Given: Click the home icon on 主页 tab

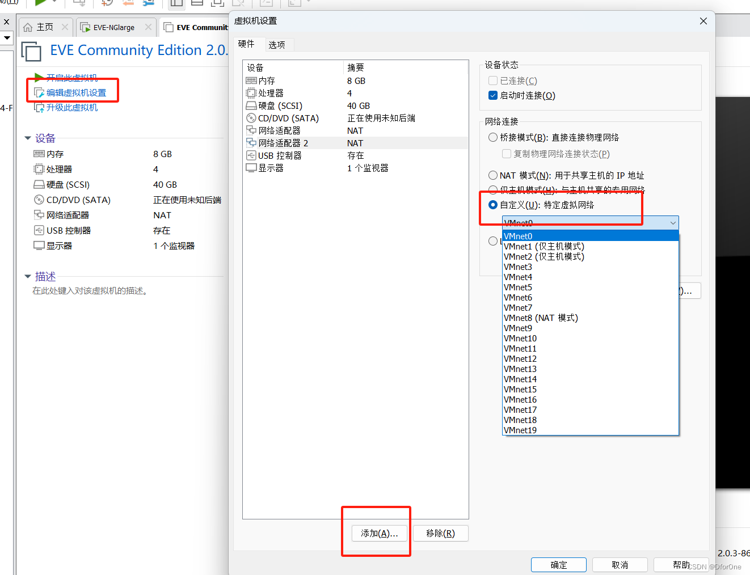Looking at the screenshot, I should pos(28,27).
